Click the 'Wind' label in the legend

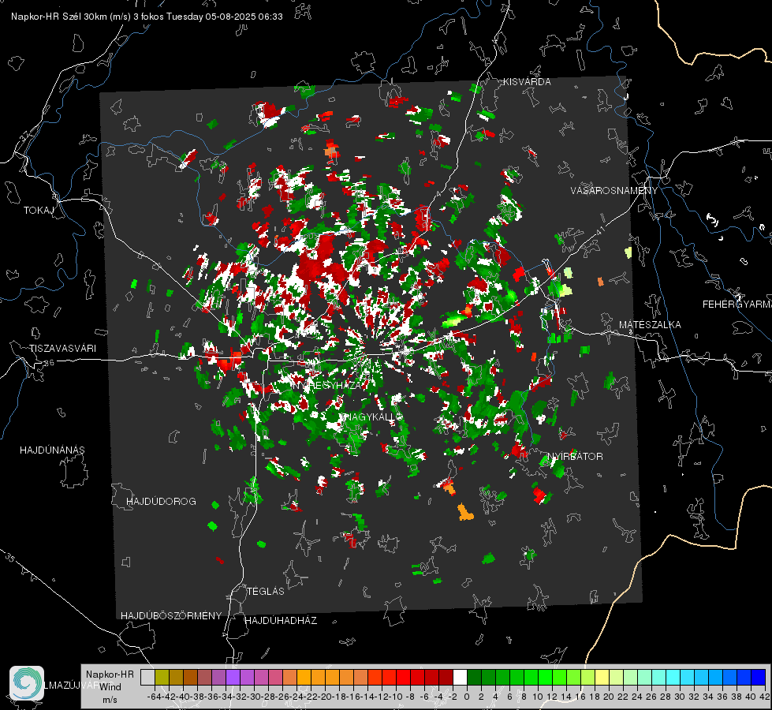pos(110,687)
